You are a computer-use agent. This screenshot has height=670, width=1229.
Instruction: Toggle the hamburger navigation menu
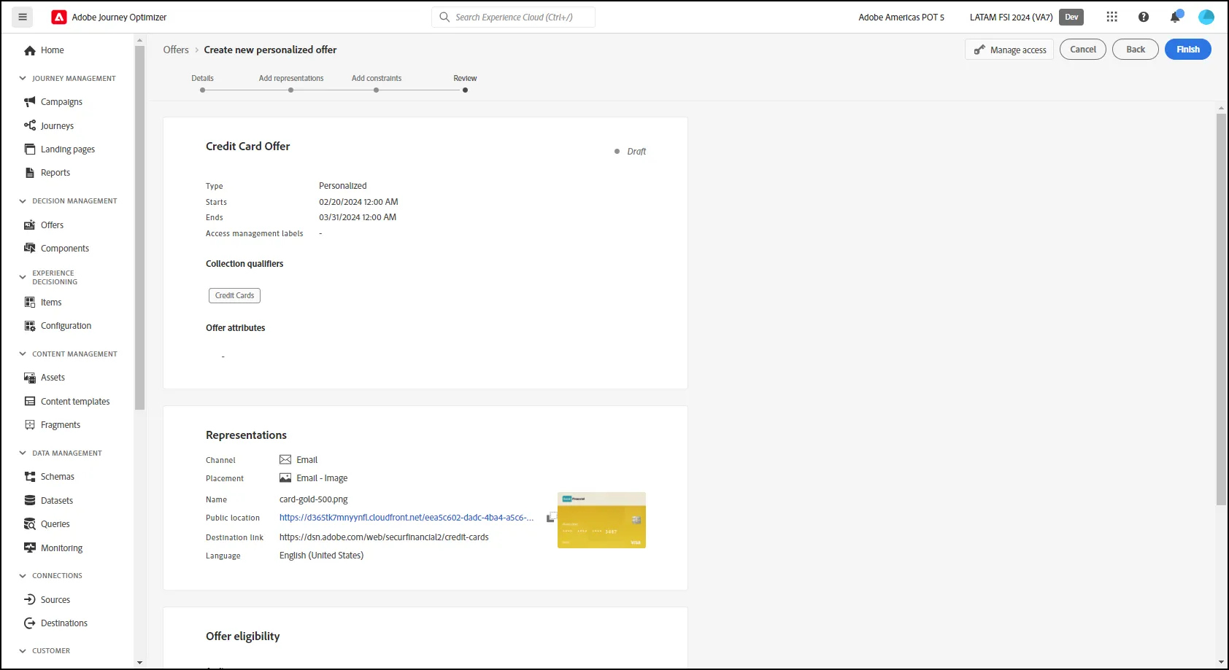coord(23,17)
